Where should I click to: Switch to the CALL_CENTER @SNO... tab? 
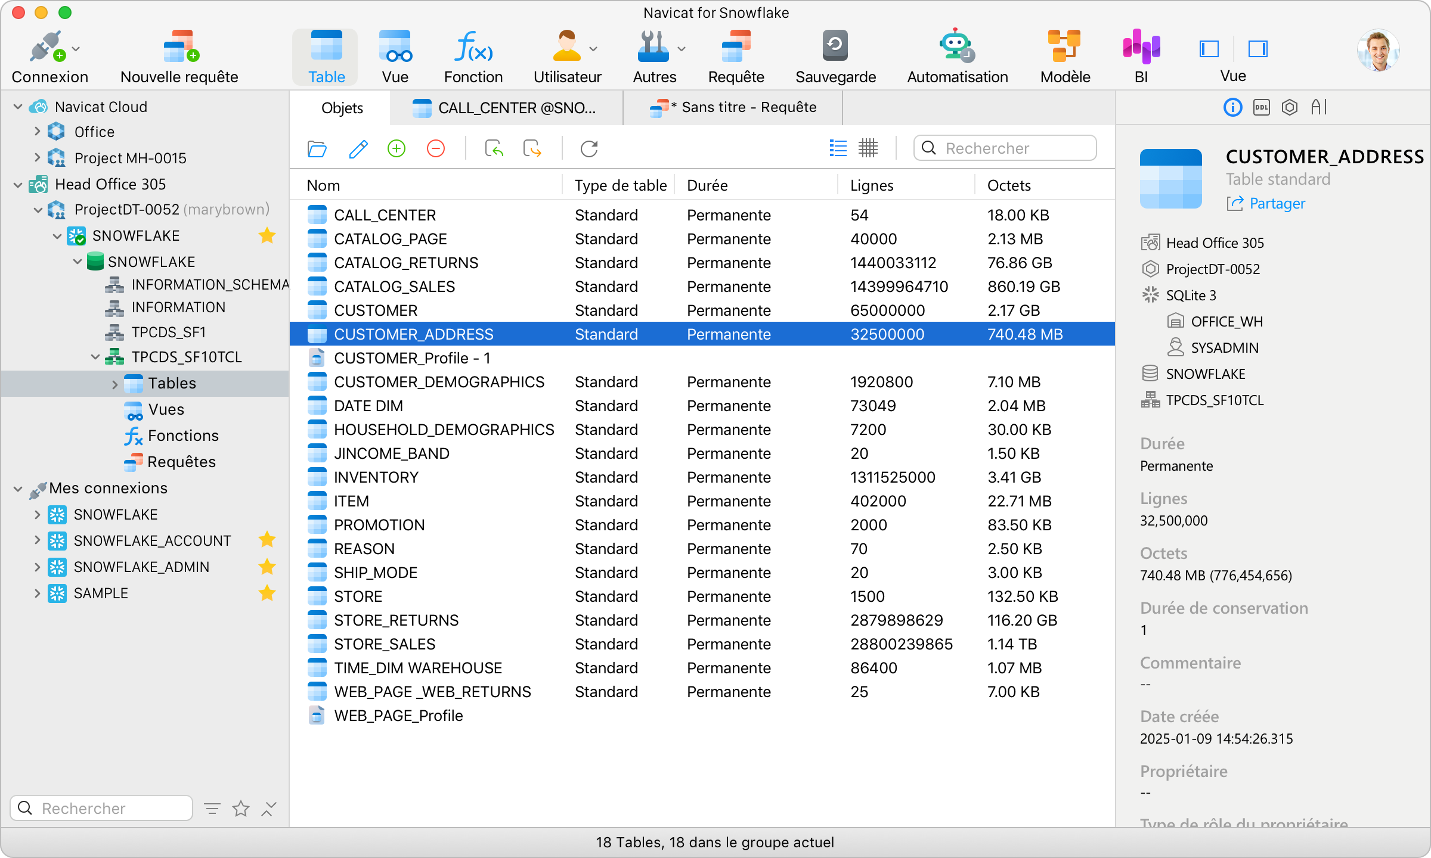coord(506,108)
